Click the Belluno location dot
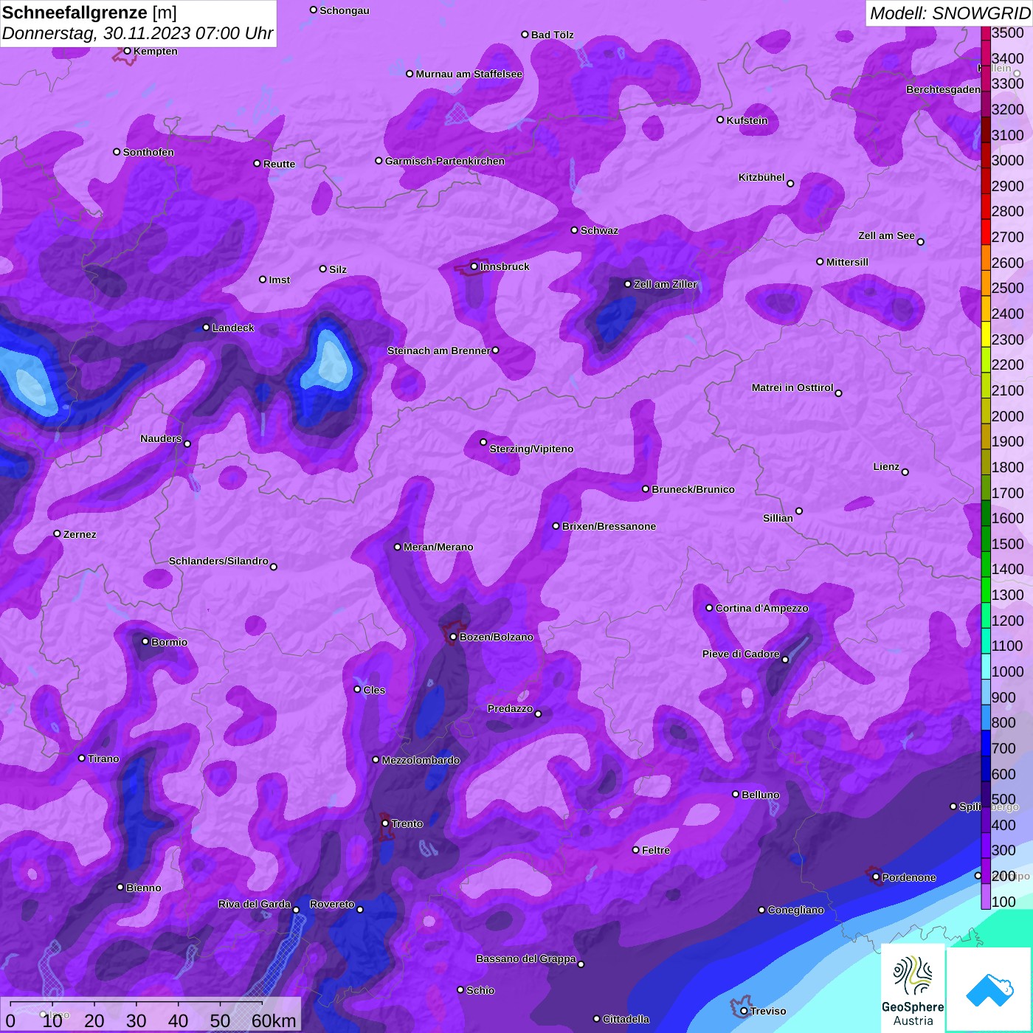This screenshot has width=1033, height=1033. (736, 794)
